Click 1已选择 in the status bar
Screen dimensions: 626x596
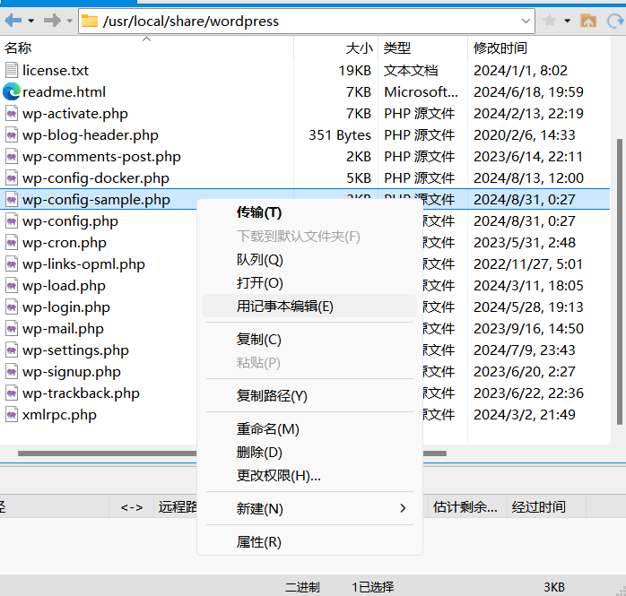point(372,587)
